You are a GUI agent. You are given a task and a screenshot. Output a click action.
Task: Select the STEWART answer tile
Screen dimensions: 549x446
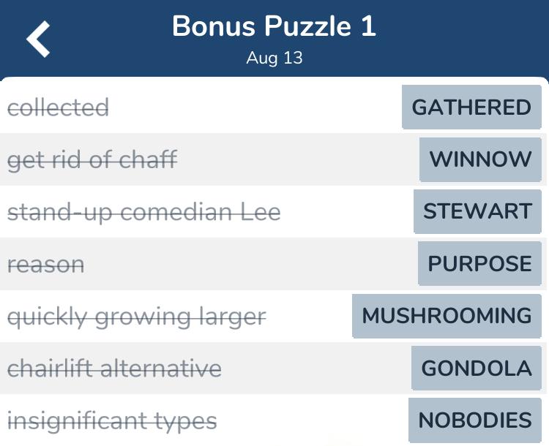point(477,211)
